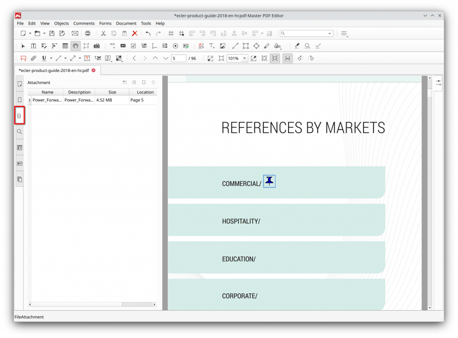
Task: Save the Power_Forwa attachment to disk
Action: (x=134, y=82)
